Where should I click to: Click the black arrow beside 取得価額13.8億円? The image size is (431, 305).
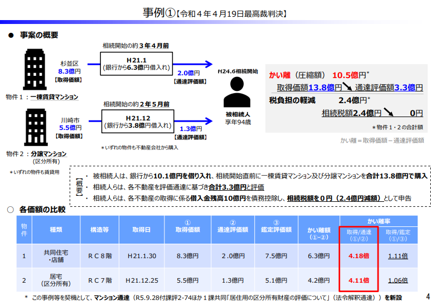347,87
